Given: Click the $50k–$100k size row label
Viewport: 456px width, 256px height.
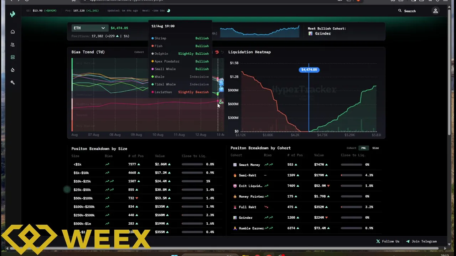Looking at the screenshot, I should (x=83, y=198).
